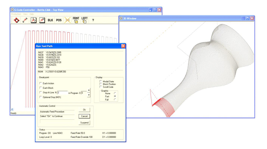The image size is (267, 149).
Task: Click the Stop At Line N input field
Action: click(x=62, y=93)
